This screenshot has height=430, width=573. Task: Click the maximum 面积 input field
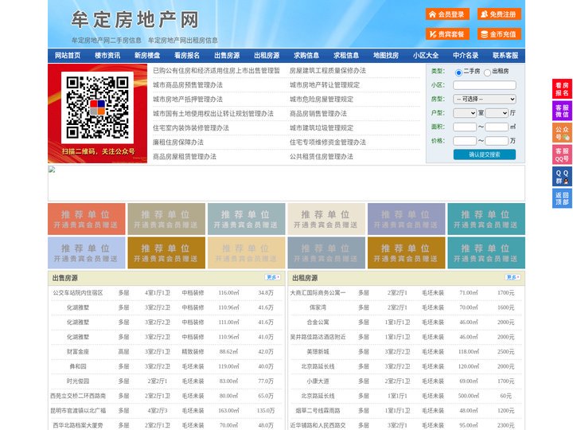[497, 127]
